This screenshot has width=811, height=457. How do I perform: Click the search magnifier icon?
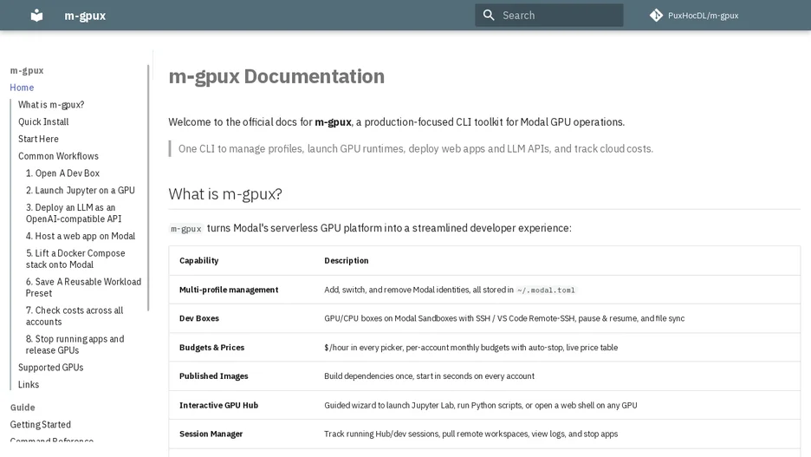[x=489, y=16]
